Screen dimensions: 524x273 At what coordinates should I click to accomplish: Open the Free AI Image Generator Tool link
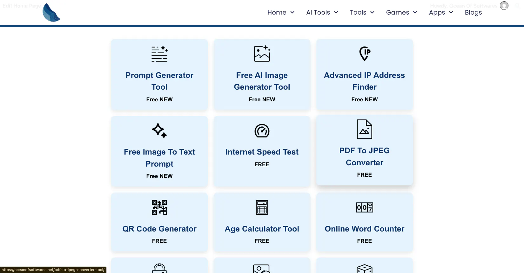coord(262,81)
